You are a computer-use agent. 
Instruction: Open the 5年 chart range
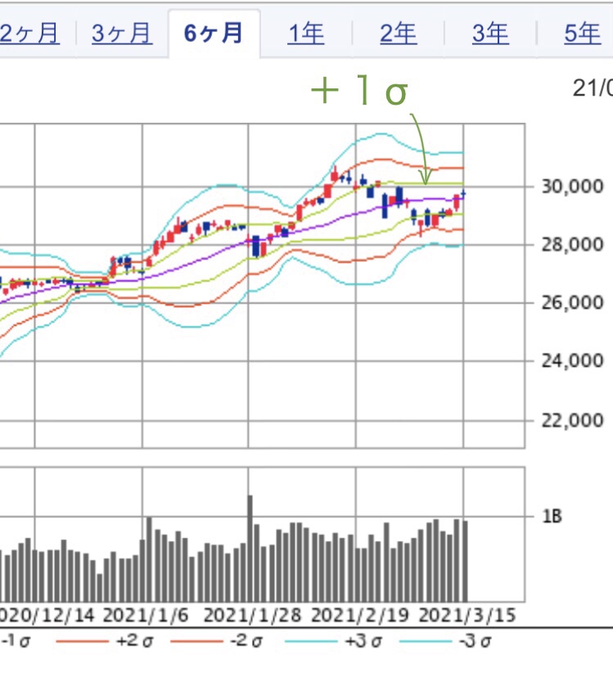[x=582, y=34]
